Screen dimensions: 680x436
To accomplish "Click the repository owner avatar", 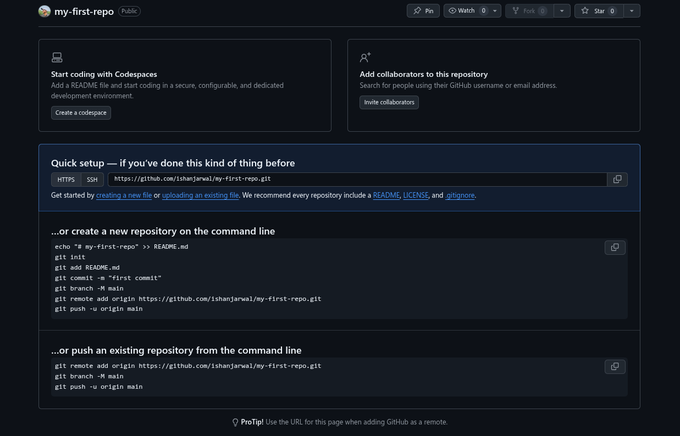I will click(x=45, y=11).
